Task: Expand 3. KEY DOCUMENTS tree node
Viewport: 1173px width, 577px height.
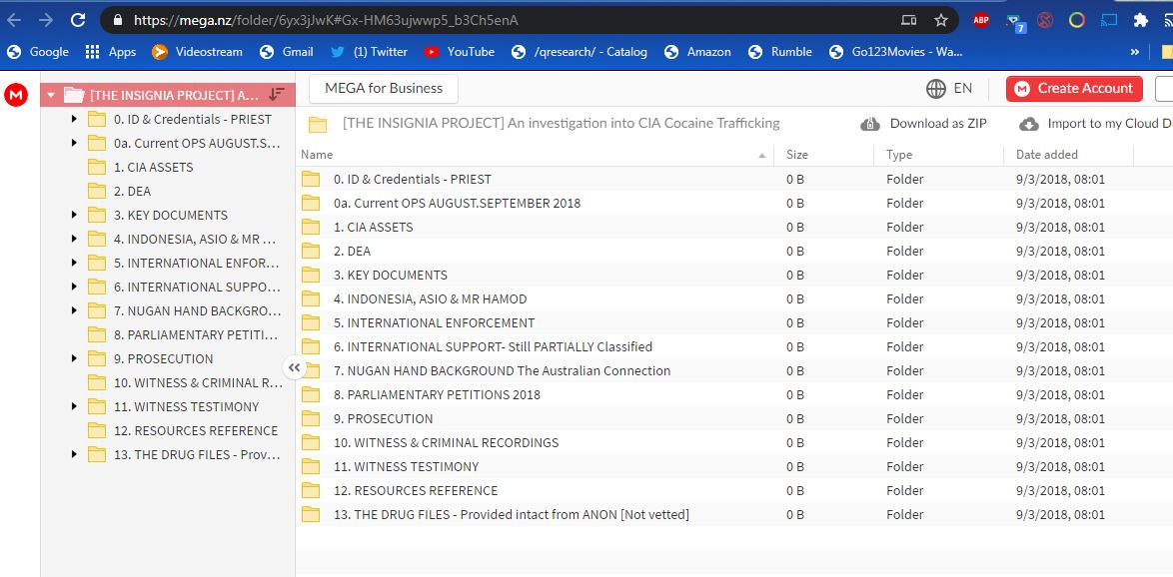Action: coord(74,215)
